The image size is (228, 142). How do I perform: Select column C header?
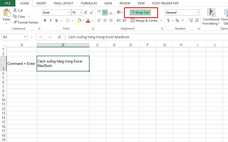coord(97,45)
